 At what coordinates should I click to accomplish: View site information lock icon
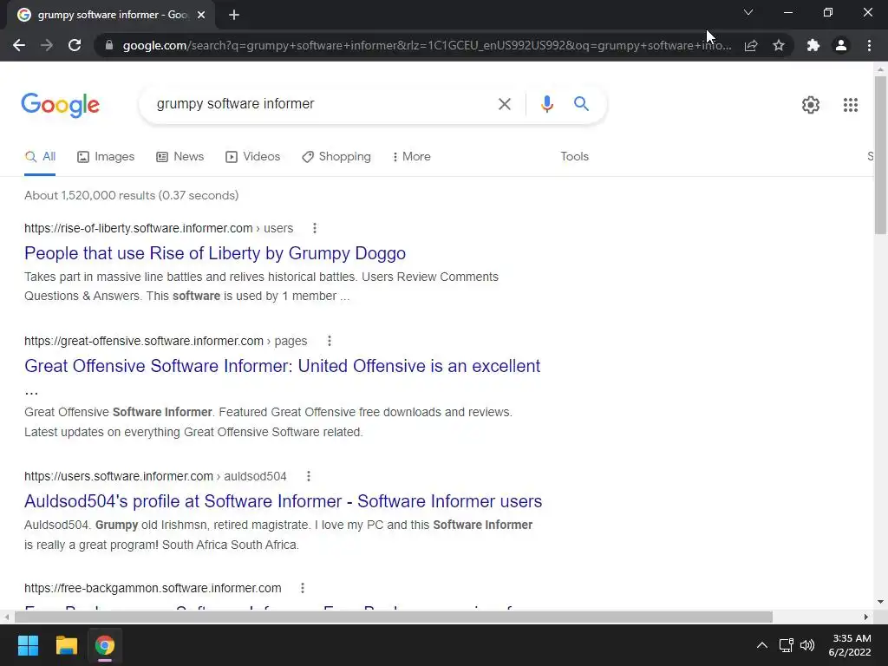[x=109, y=45]
